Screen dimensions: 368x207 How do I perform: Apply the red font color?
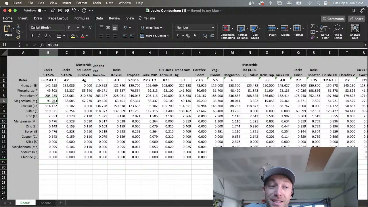tap(83, 36)
